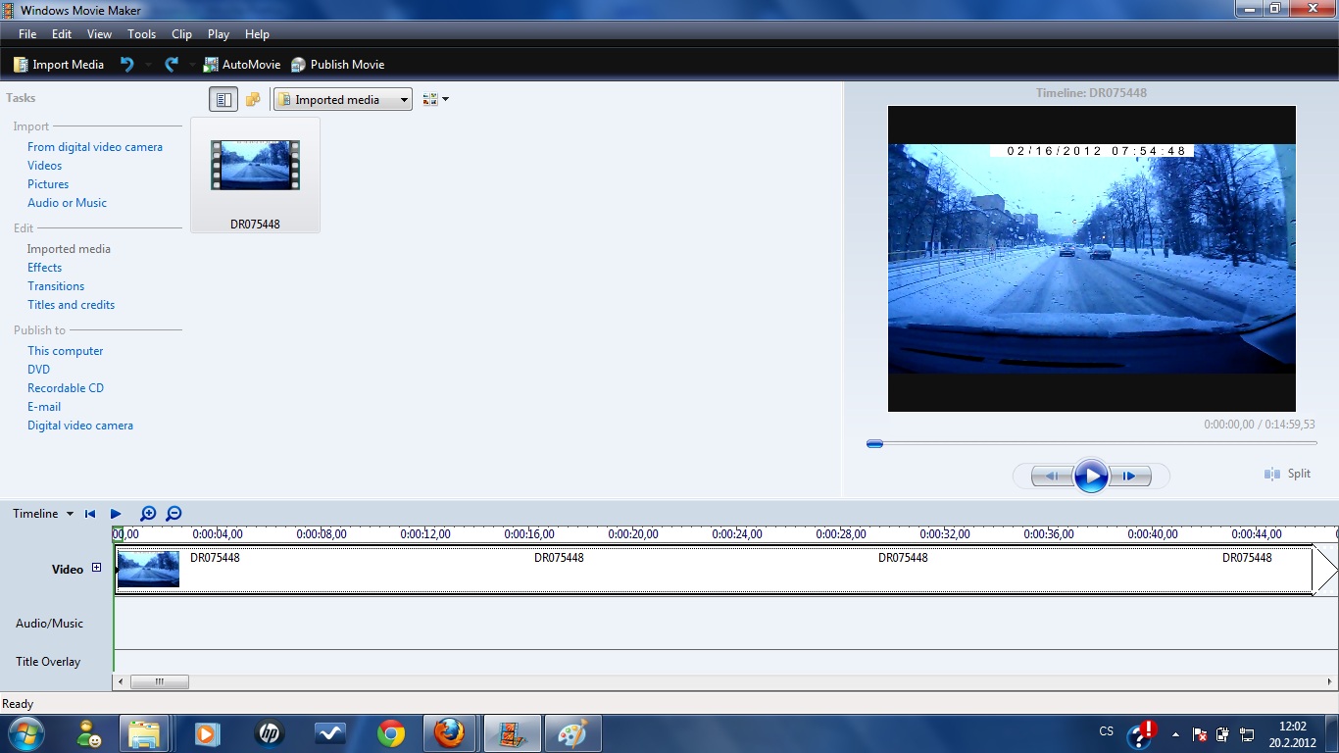Publish to DVD
Viewport: 1339px width, 753px height.
tap(38, 370)
